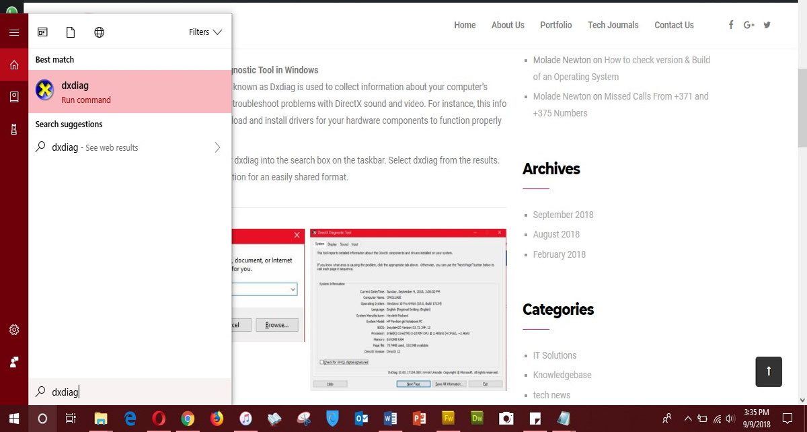
Task: Launch Google Chrome from taskbar
Action: [188, 419]
